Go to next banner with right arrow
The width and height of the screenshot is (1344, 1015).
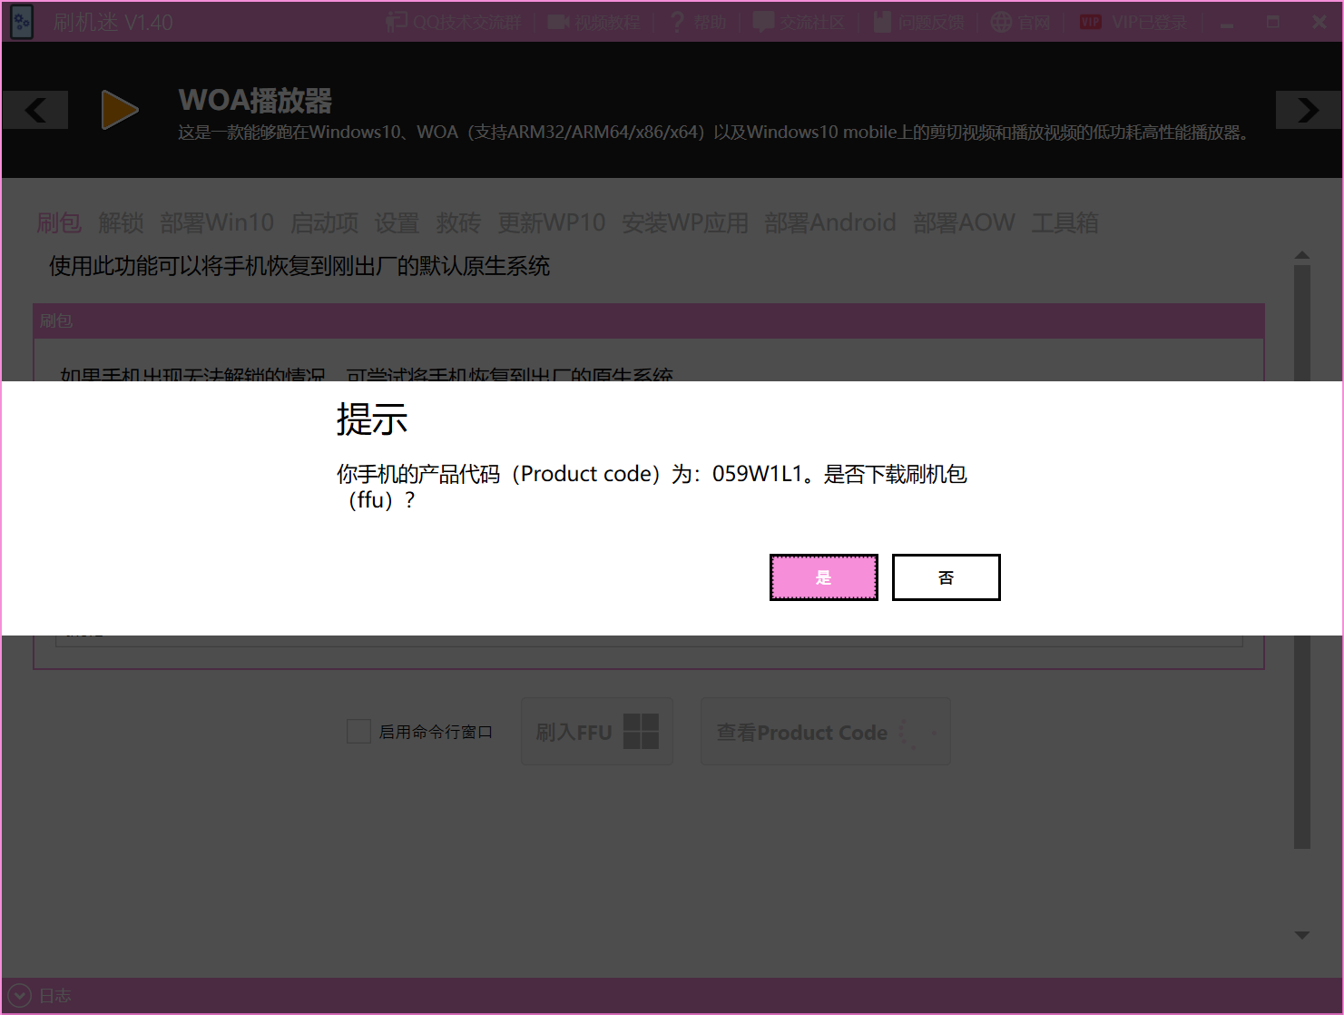click(x=1308, y=110)
